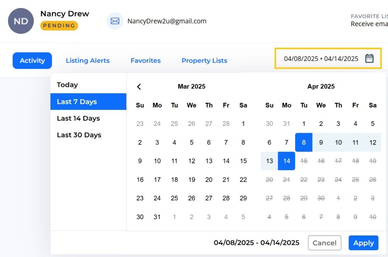Select April 8 start date
The width and height of the screenshot is (388, 257).
click(x=304, y=143)
